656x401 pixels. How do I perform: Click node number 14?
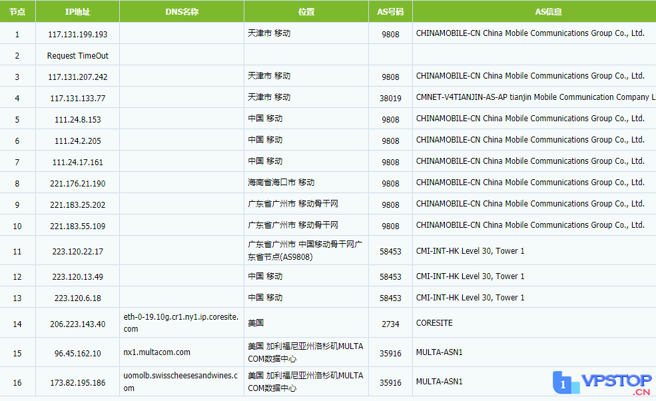17,324
